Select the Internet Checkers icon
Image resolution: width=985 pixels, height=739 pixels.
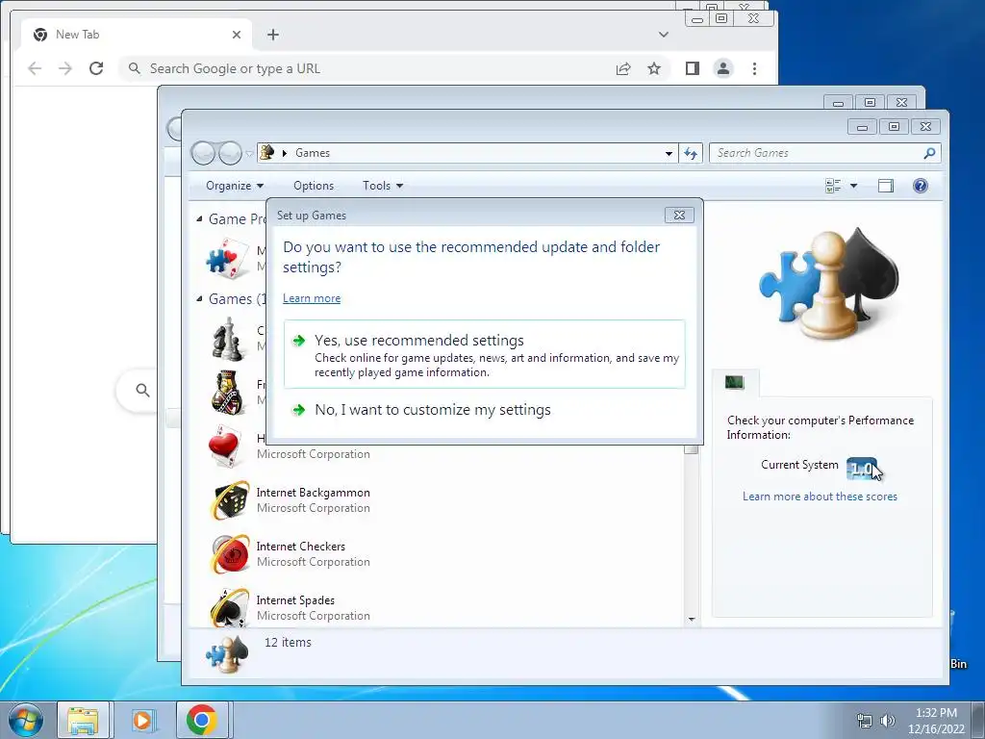229,554
